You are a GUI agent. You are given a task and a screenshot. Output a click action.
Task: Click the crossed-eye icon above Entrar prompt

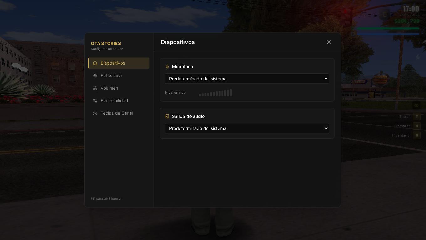pyautogui.click(x=416, y=106)
